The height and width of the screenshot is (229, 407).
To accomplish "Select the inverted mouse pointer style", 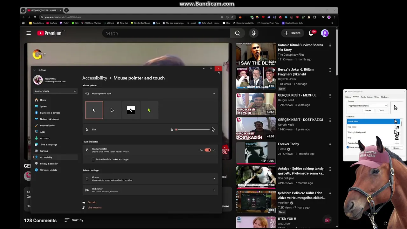I will tap(131, 110).
